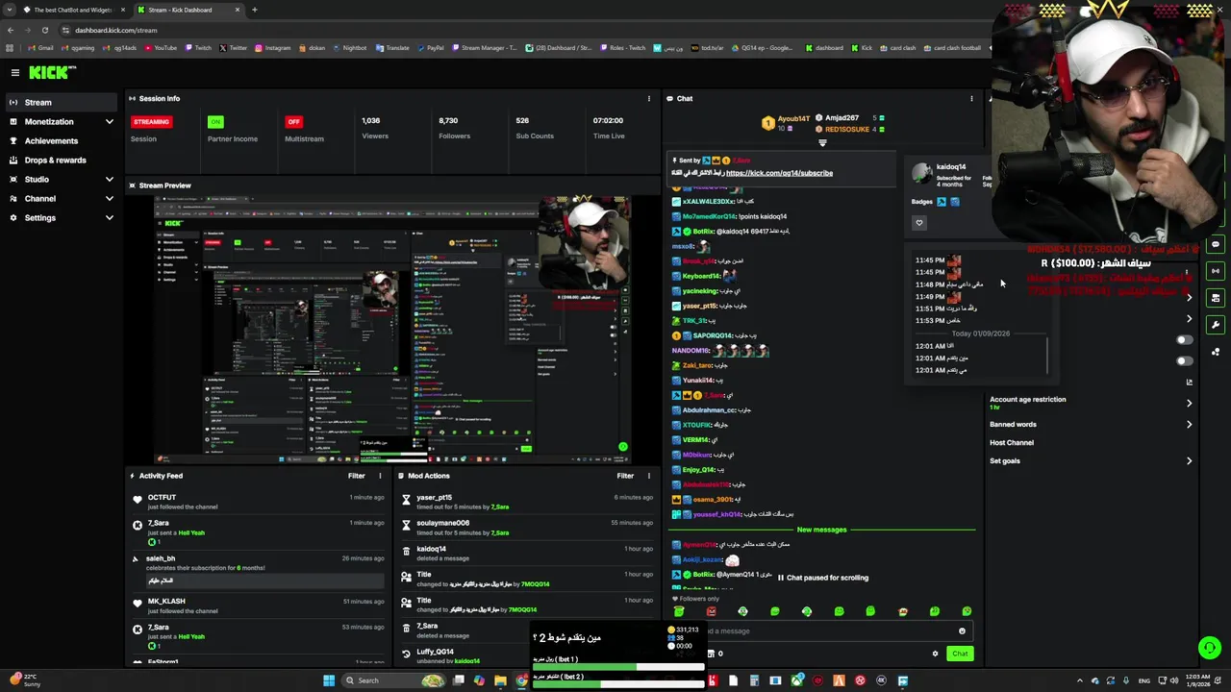Open Chat panel options menu
This screenshot has width=1231, height=692.
pos(971,99)
